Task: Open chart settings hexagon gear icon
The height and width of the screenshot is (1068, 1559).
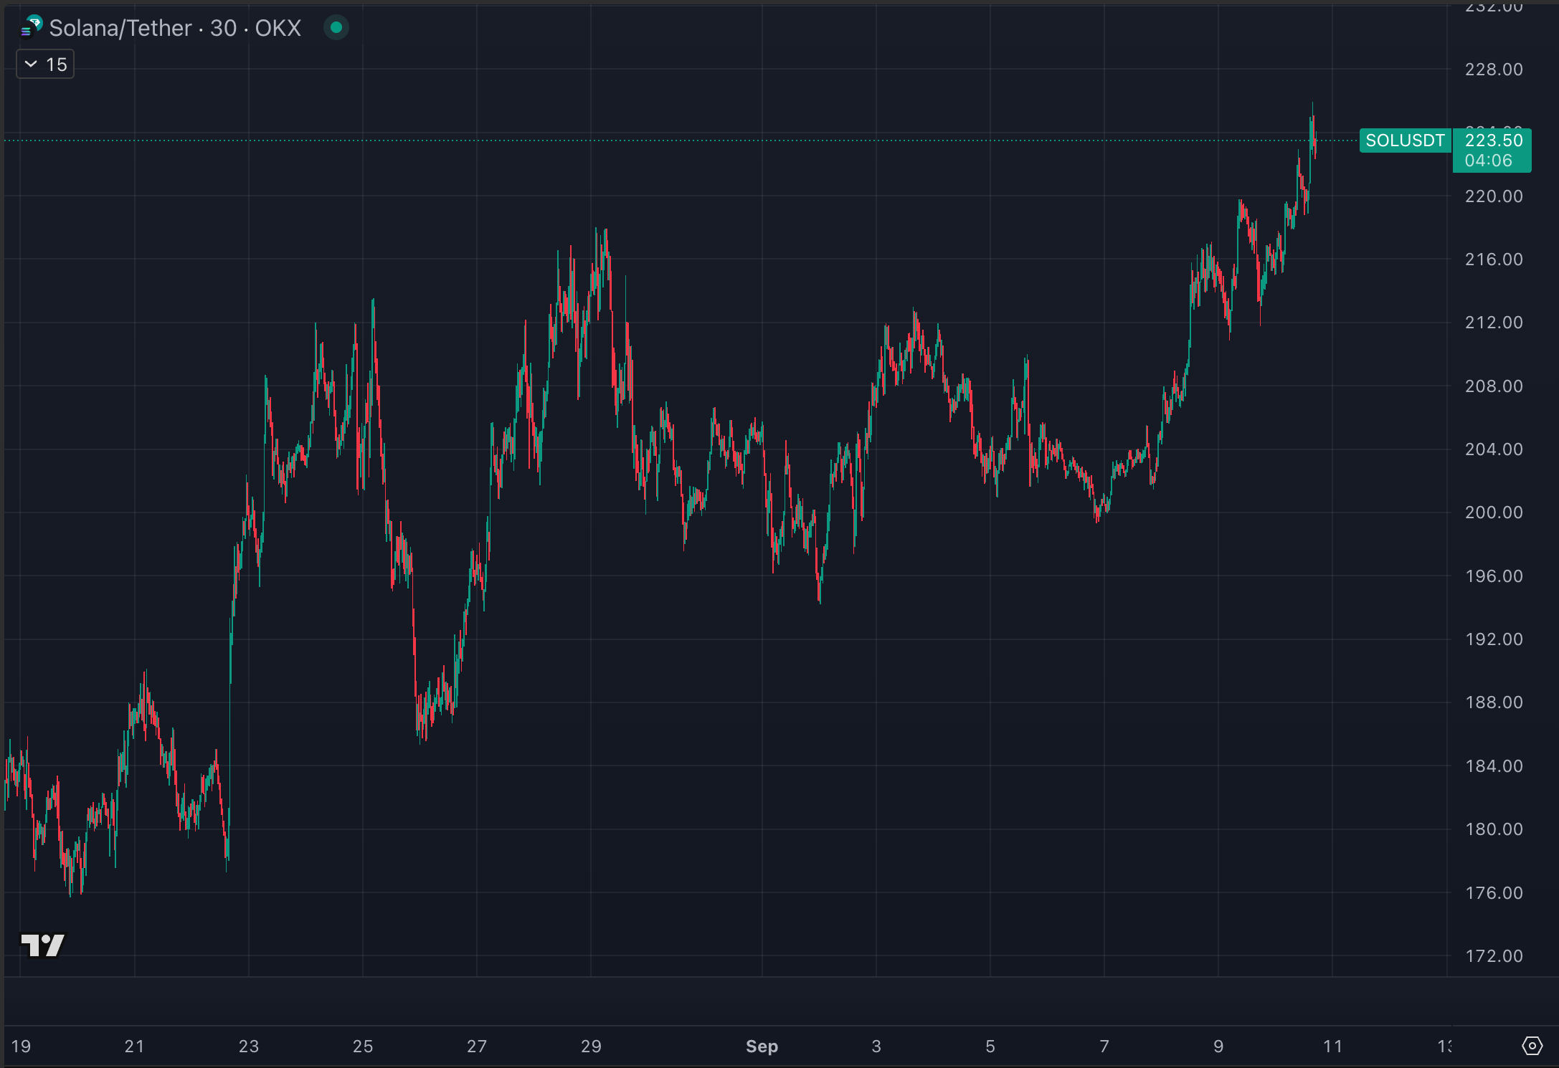Action: coord(1532,1046)
